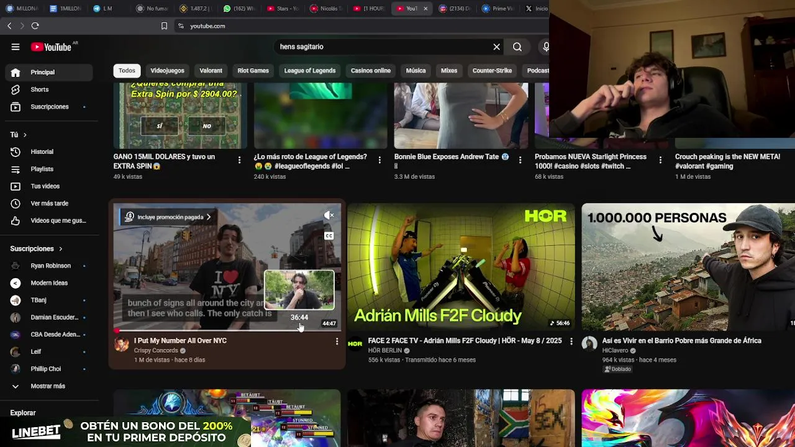The width and height of the screenshot is (795, 447).
Task: Open TBanj subscription
Action: point(48,300)
